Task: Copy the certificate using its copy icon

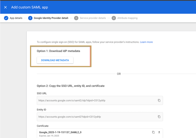Action: [x=153, y=132]
